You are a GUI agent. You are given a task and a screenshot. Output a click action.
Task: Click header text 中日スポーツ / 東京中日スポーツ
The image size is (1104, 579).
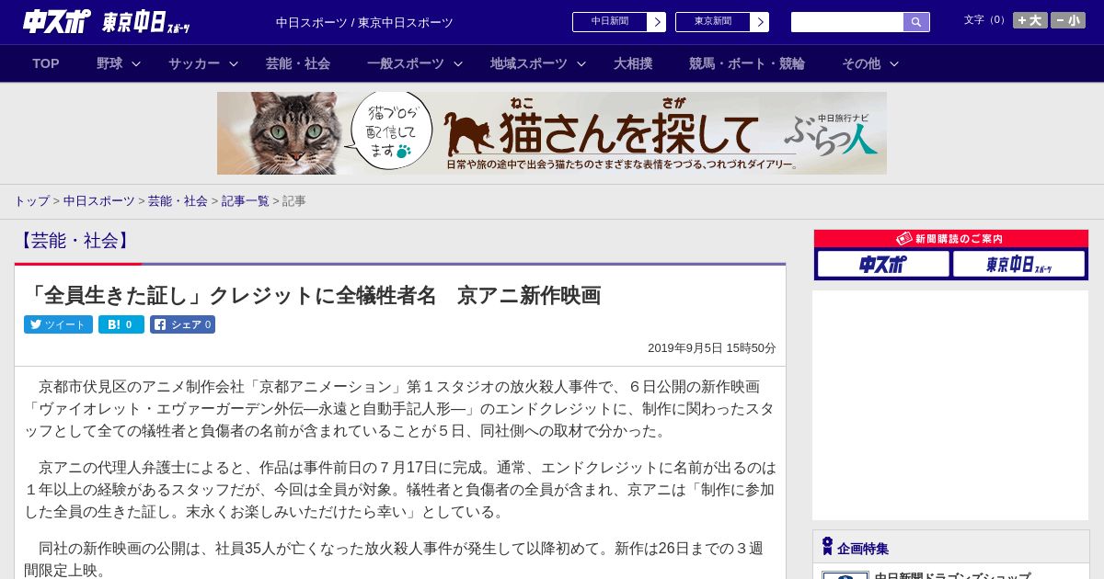click(364, 22)
